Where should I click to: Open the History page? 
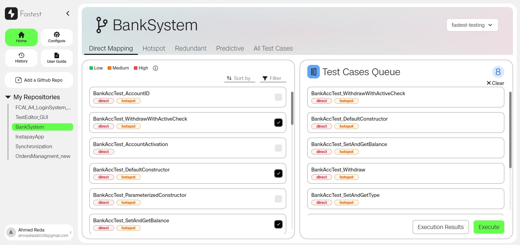(21, 58)
